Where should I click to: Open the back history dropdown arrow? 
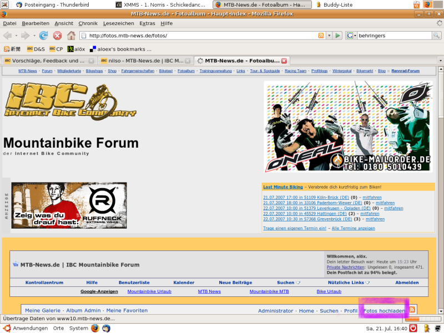tap(16, 36)
